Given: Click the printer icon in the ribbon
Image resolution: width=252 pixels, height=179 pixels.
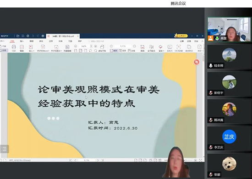Looking at the screenshot, I should pyautogui.click(x=14, y=47).
